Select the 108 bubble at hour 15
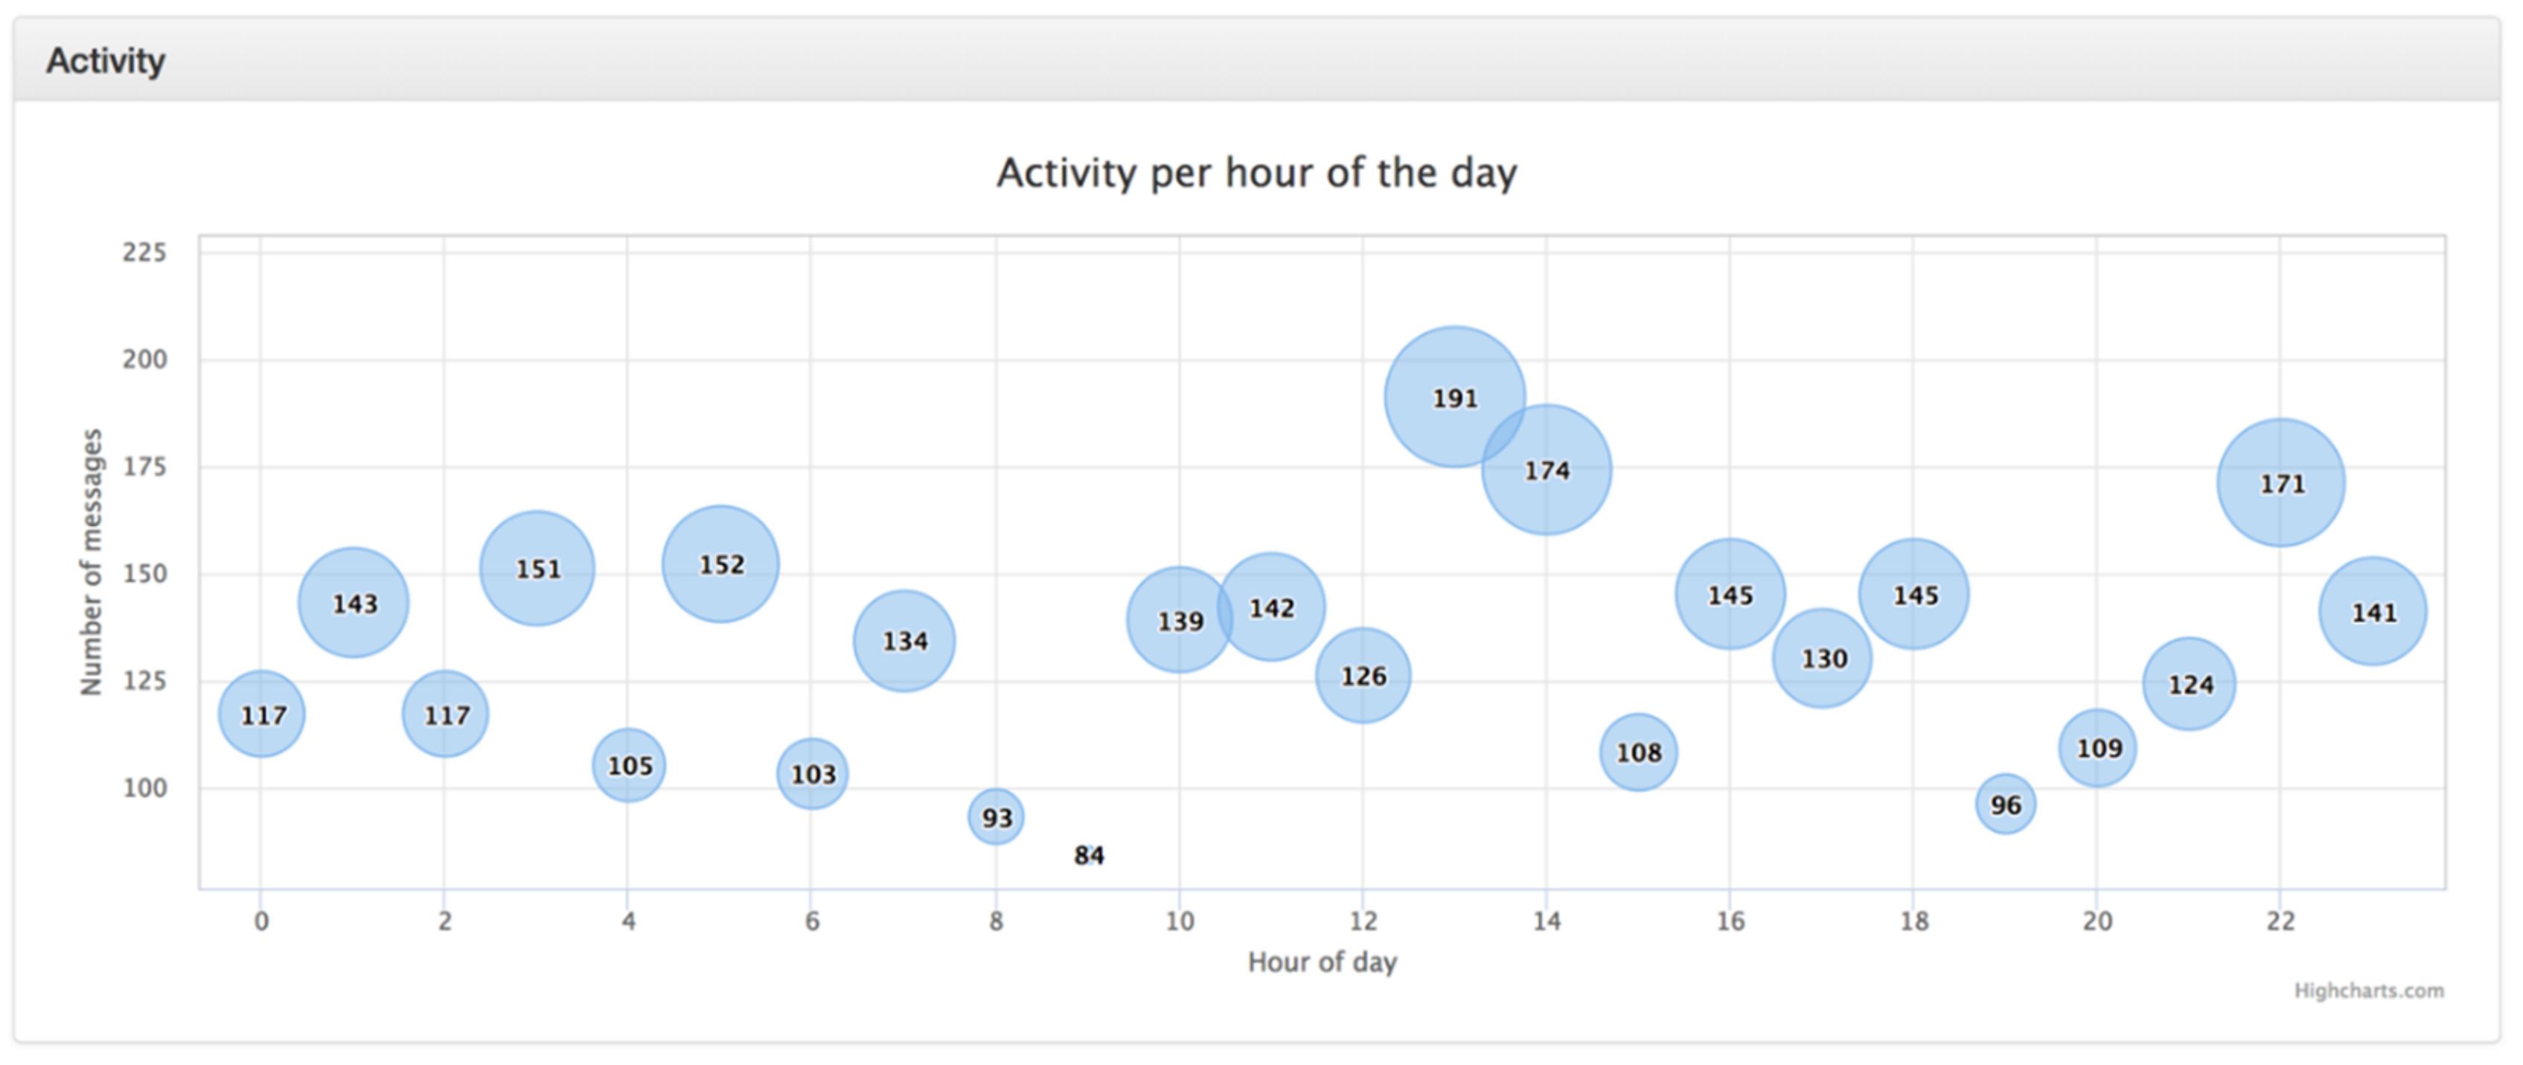Viewport: 2523px width, 1065px height. tap(1637, 752)
